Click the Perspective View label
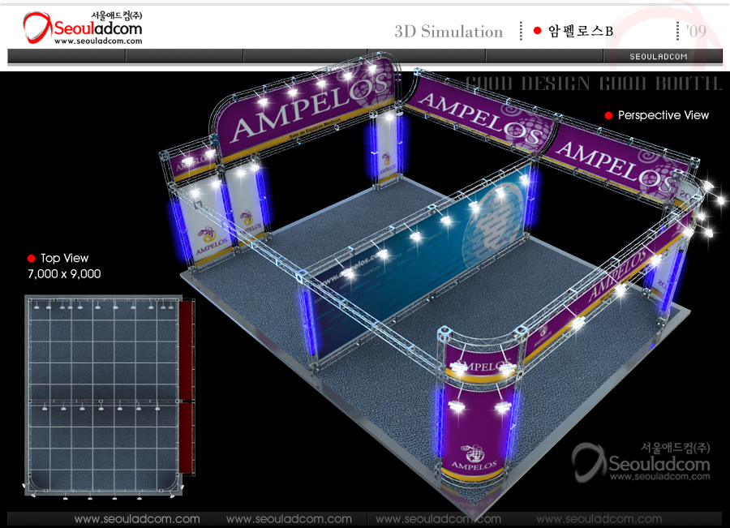Screen dimensions: 730x528 point(663,115)
